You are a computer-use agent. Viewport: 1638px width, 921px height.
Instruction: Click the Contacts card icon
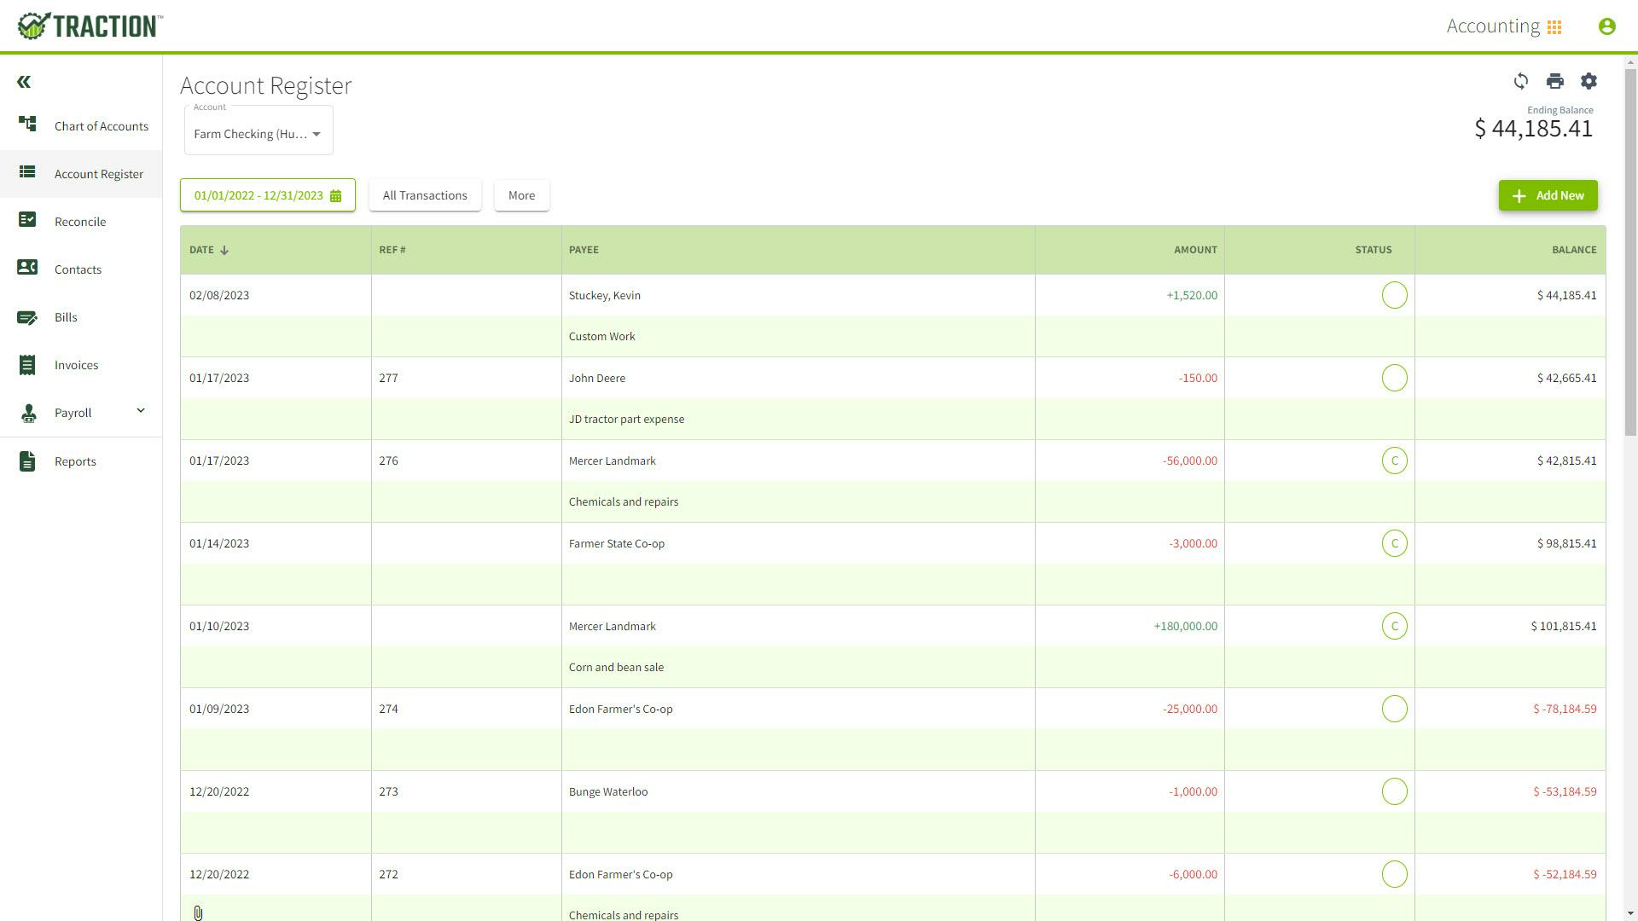coord(27,268)
